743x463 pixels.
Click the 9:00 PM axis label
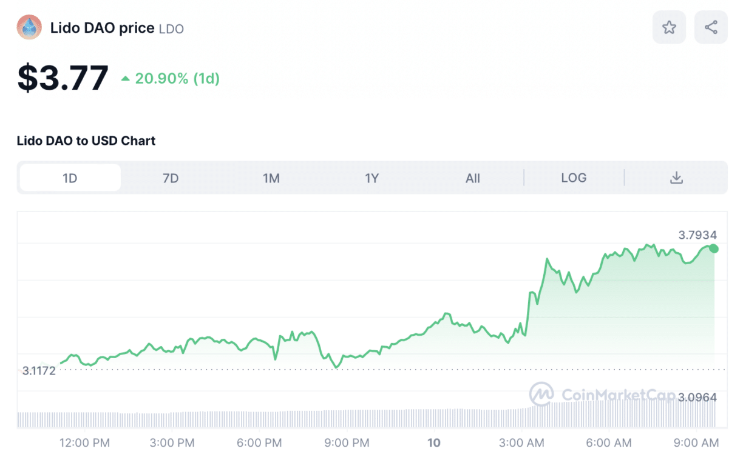click(347, 443)
